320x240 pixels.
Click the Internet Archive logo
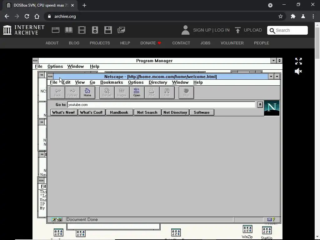(x=24, y=30)
